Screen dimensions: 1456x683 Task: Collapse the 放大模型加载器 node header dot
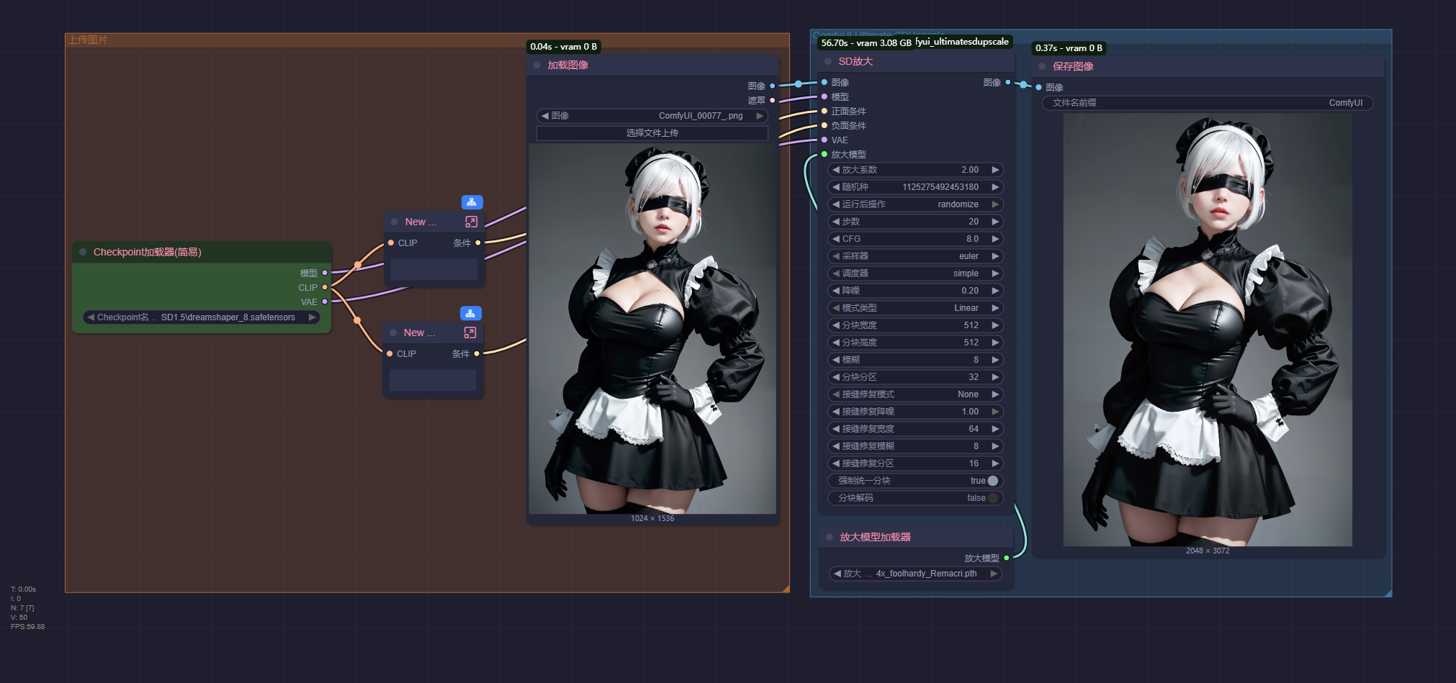tap(829, 538)
